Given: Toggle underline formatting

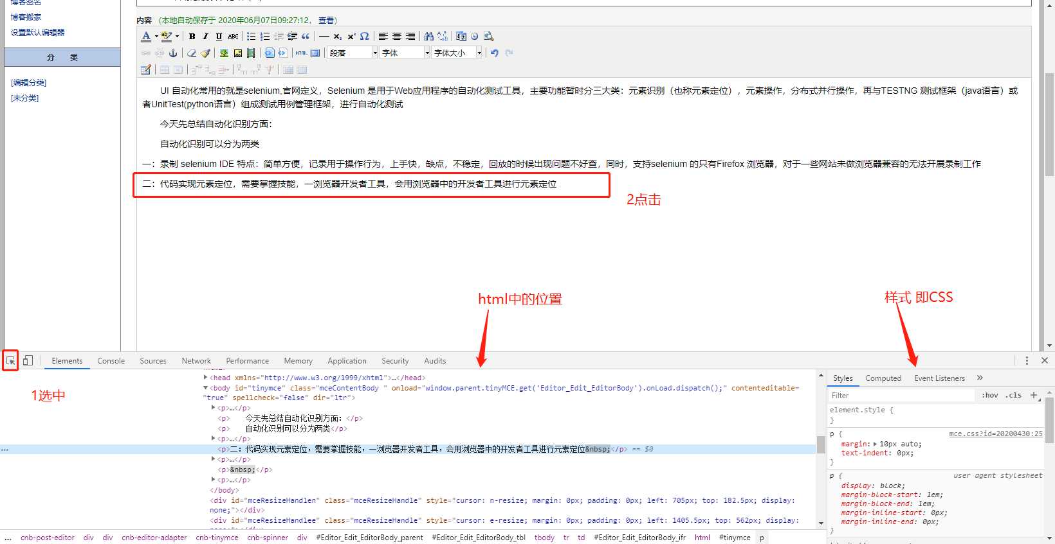Looking at the screenshot, I should click(219, 37).
